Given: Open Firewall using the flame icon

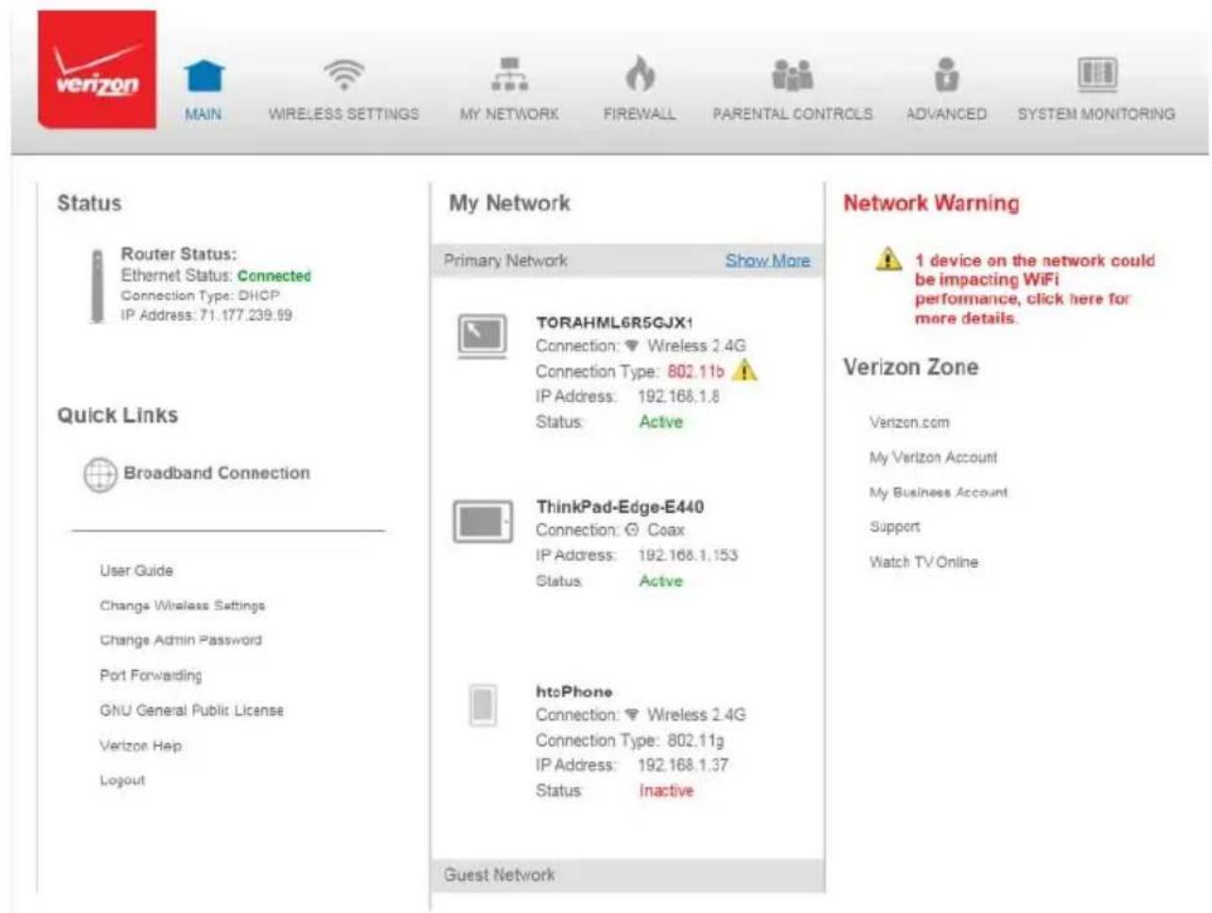Looking at the screenshot, I should pyautogui.click(x=640, y=74).
